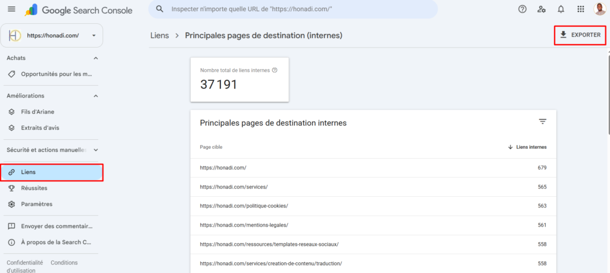
Task: Click the sort arrow next to Liens internes
Action: click(511, 147)
